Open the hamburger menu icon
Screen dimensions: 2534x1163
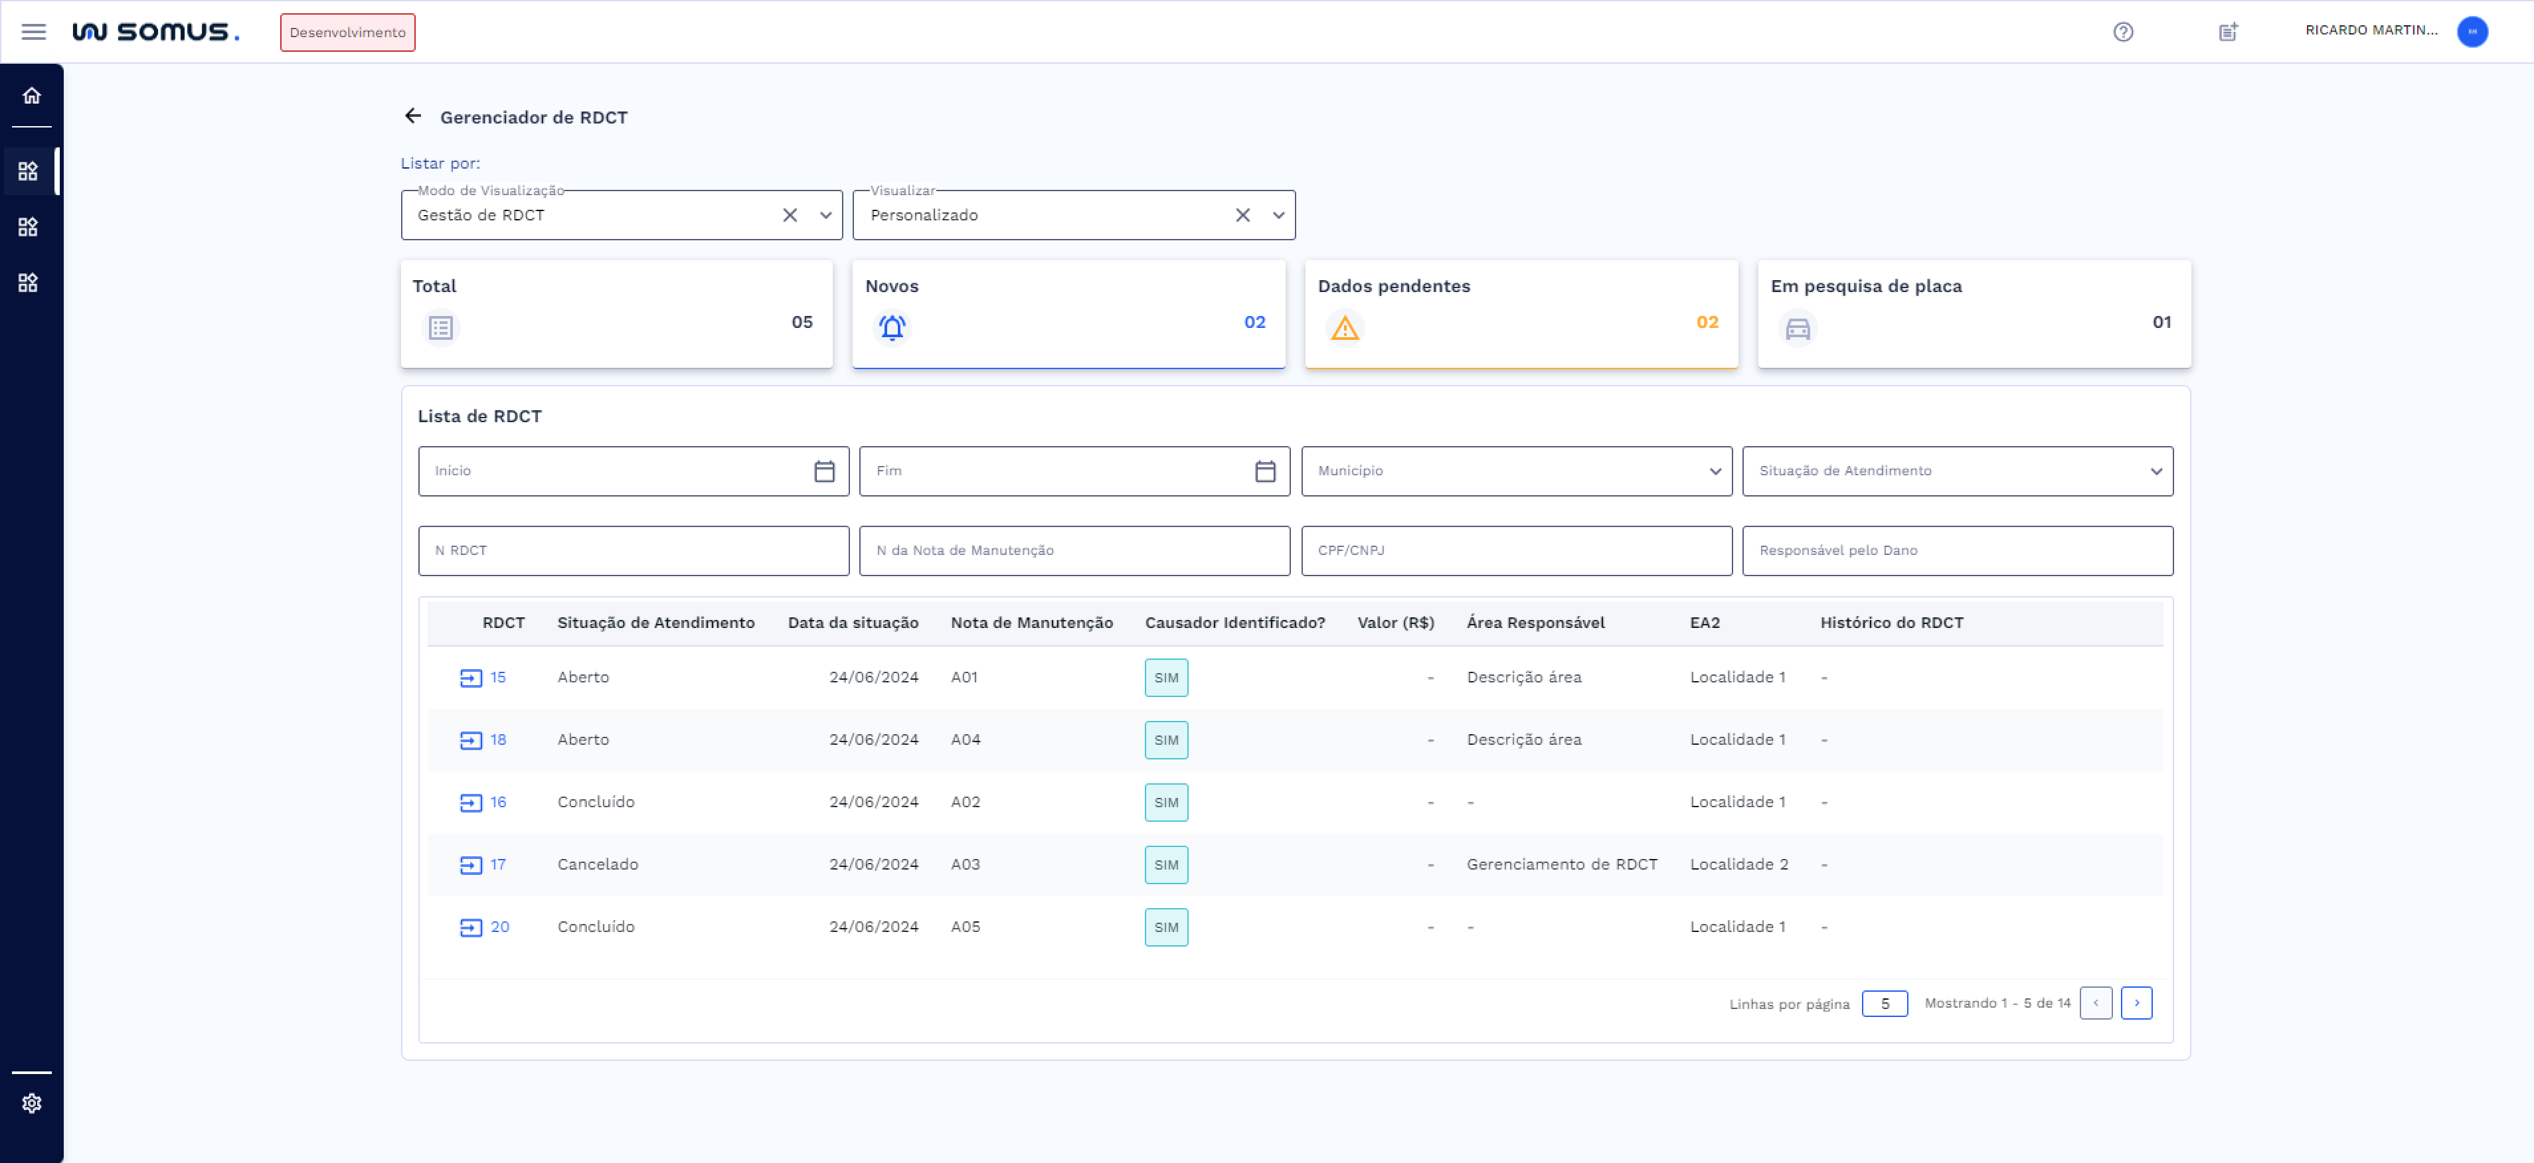tap(33, 31)
